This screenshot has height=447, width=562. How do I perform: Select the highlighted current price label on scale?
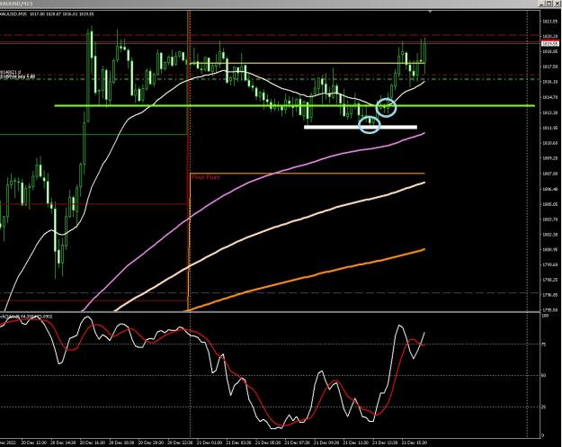[550, 44]
